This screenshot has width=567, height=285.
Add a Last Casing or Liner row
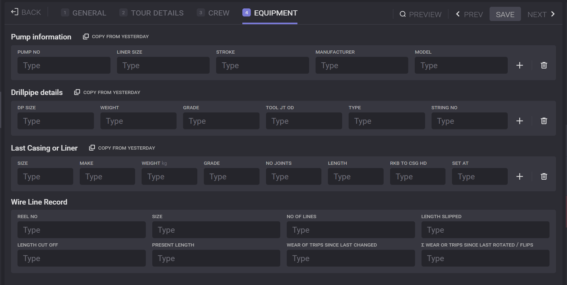point(519,176)
